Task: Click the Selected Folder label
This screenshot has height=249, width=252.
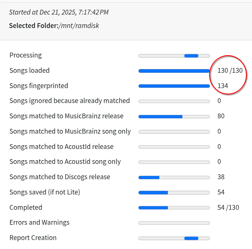Action: [34, 26]
